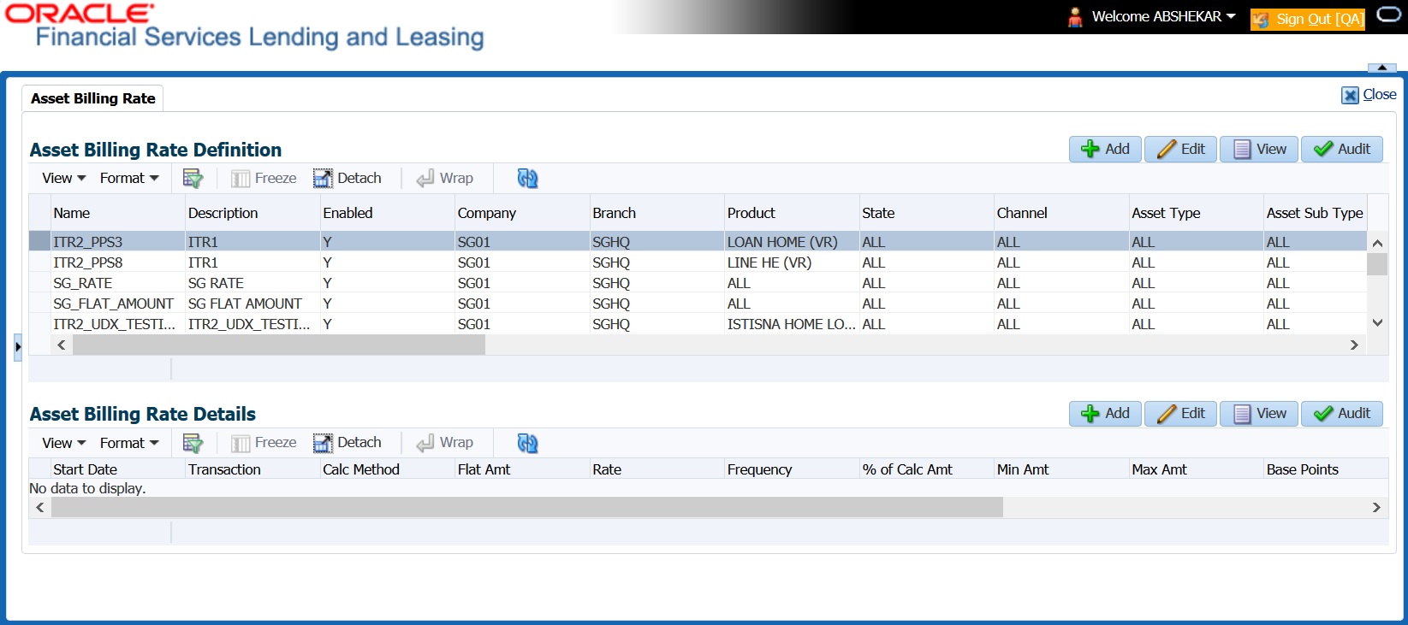The width and height of the screenshot is (1408, 625).
Task: Click the oval icon right of Sign Out
Action: [1388, 15]
